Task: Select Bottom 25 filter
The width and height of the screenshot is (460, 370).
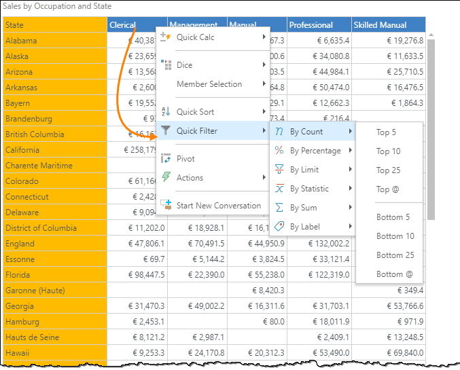Action: click(389, 255)
